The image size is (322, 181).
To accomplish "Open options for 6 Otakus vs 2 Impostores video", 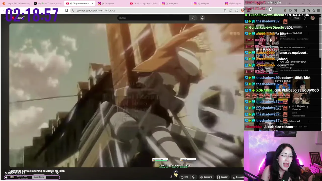I will pos(309,48).
